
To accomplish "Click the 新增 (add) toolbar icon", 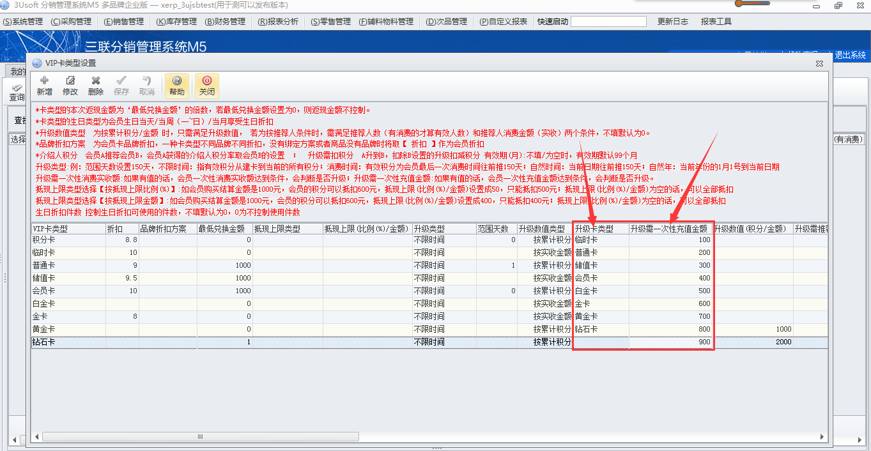I will [44, 86].
